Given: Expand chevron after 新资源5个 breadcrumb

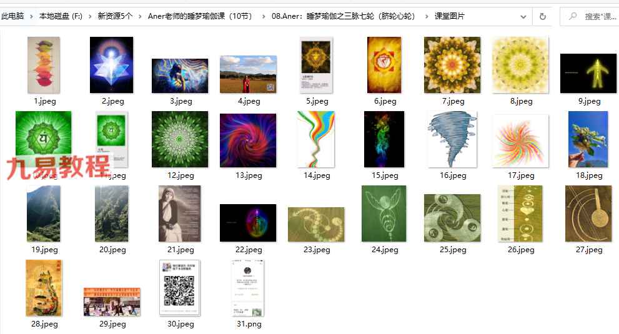Looking at the screenshot, I should pyautogui.click(x=140, y=16).
